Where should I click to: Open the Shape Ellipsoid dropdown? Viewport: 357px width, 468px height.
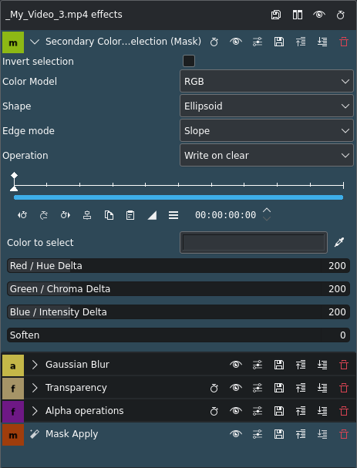(x=267, y=106)
